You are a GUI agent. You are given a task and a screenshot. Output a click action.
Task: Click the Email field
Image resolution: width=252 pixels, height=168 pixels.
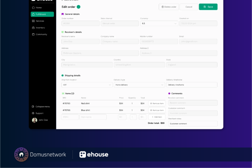pos(198,42)
